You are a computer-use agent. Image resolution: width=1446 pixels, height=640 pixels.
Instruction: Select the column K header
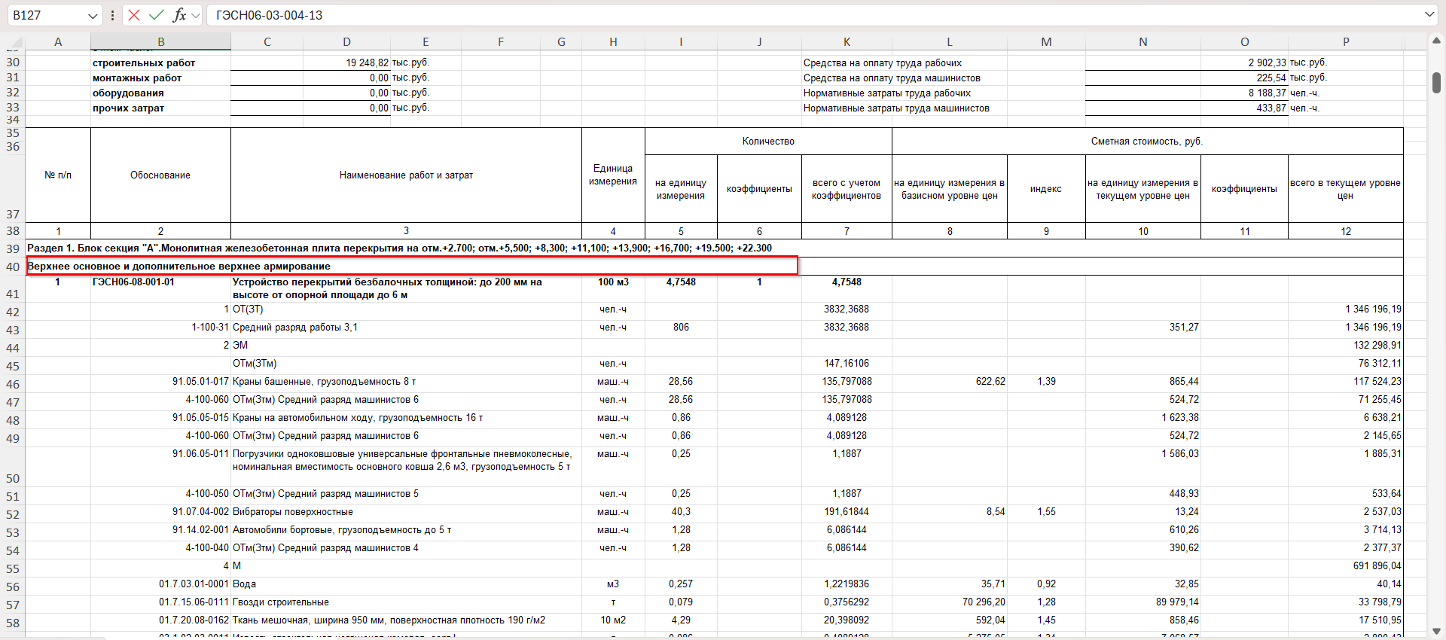tap(847, 42)
